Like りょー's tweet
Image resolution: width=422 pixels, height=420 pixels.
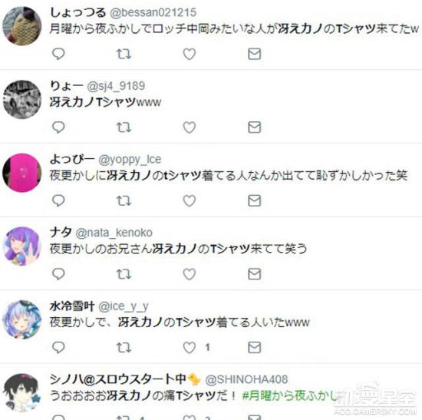pos(190,127)
